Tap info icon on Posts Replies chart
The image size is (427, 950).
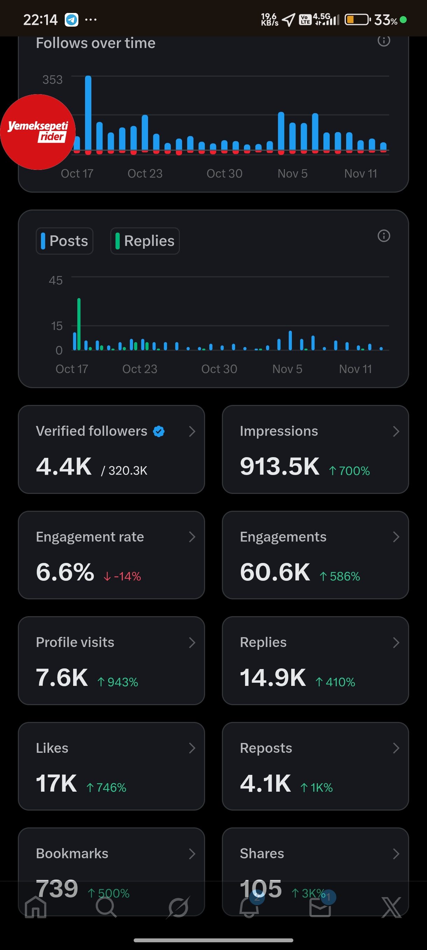[384, 236]
